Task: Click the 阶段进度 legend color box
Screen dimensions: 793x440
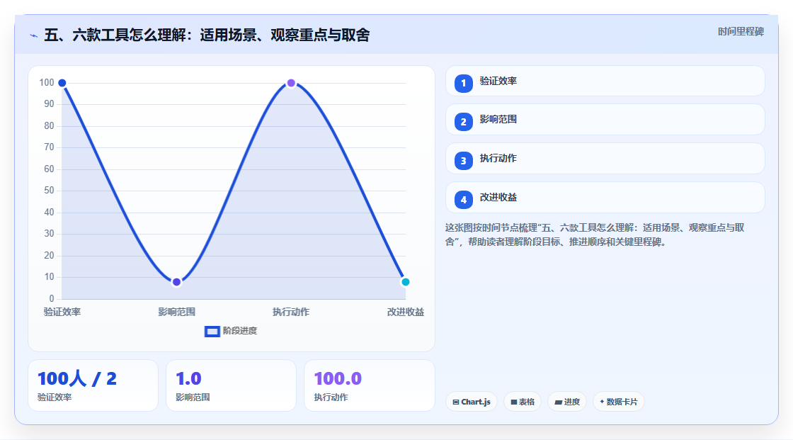Action: [212, 332]
